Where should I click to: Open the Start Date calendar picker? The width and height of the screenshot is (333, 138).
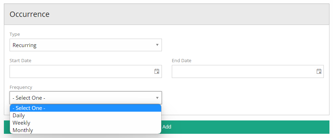157,71
